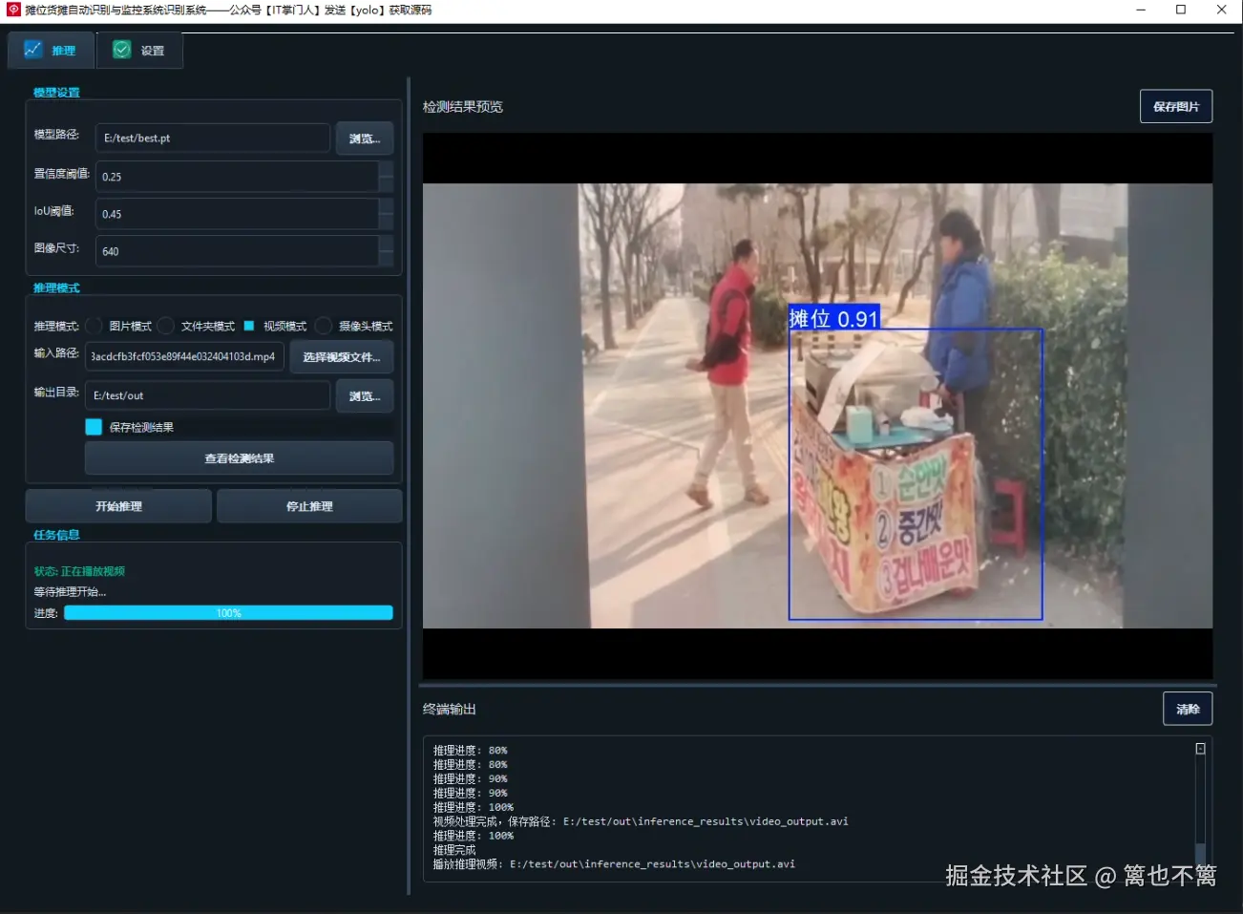Switch to the 推理 tab
1243x914 pixels.
tap(52, 51)
